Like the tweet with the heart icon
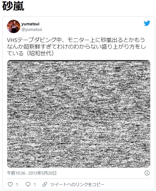The width and height of the screenshot is (156, 191). pos(10,184)
